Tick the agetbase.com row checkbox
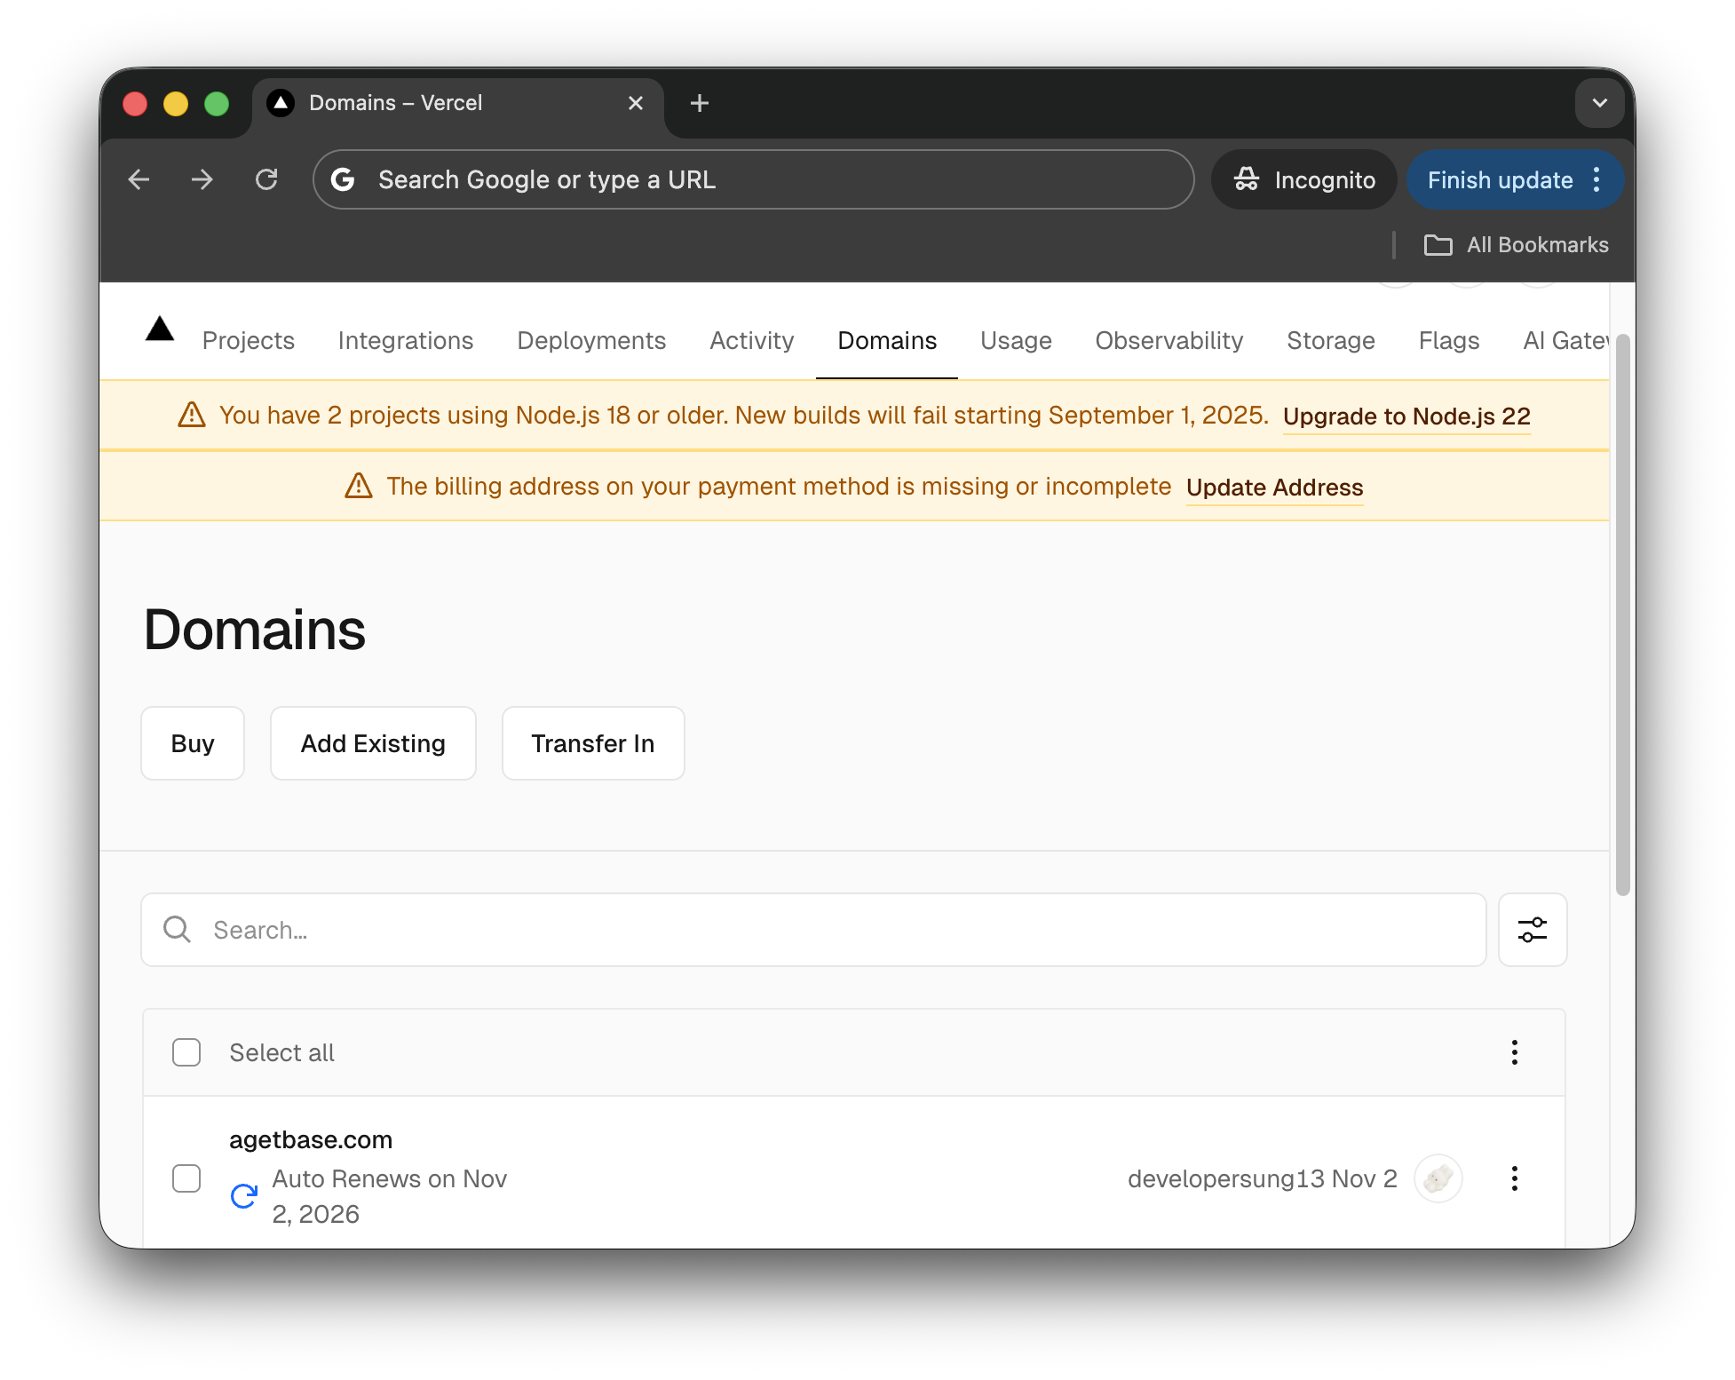The image size is (1735, 1380). [x=186, y=1178]
